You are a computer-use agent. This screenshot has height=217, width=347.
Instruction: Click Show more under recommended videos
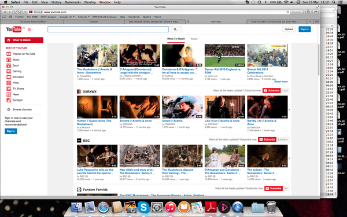click(281, 82)
